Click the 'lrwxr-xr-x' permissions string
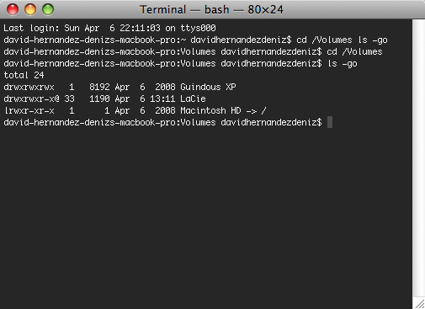This screenshot has width=425, height=309. point(29,110)
